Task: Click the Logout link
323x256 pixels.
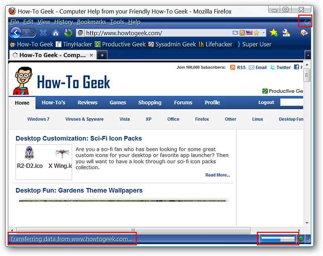Action: (266, 102)
